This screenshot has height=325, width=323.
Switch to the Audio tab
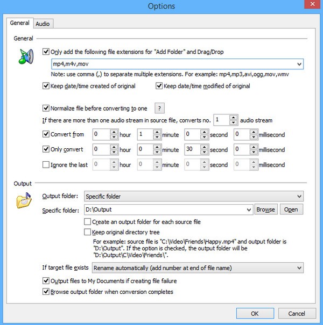pos(43,23)
